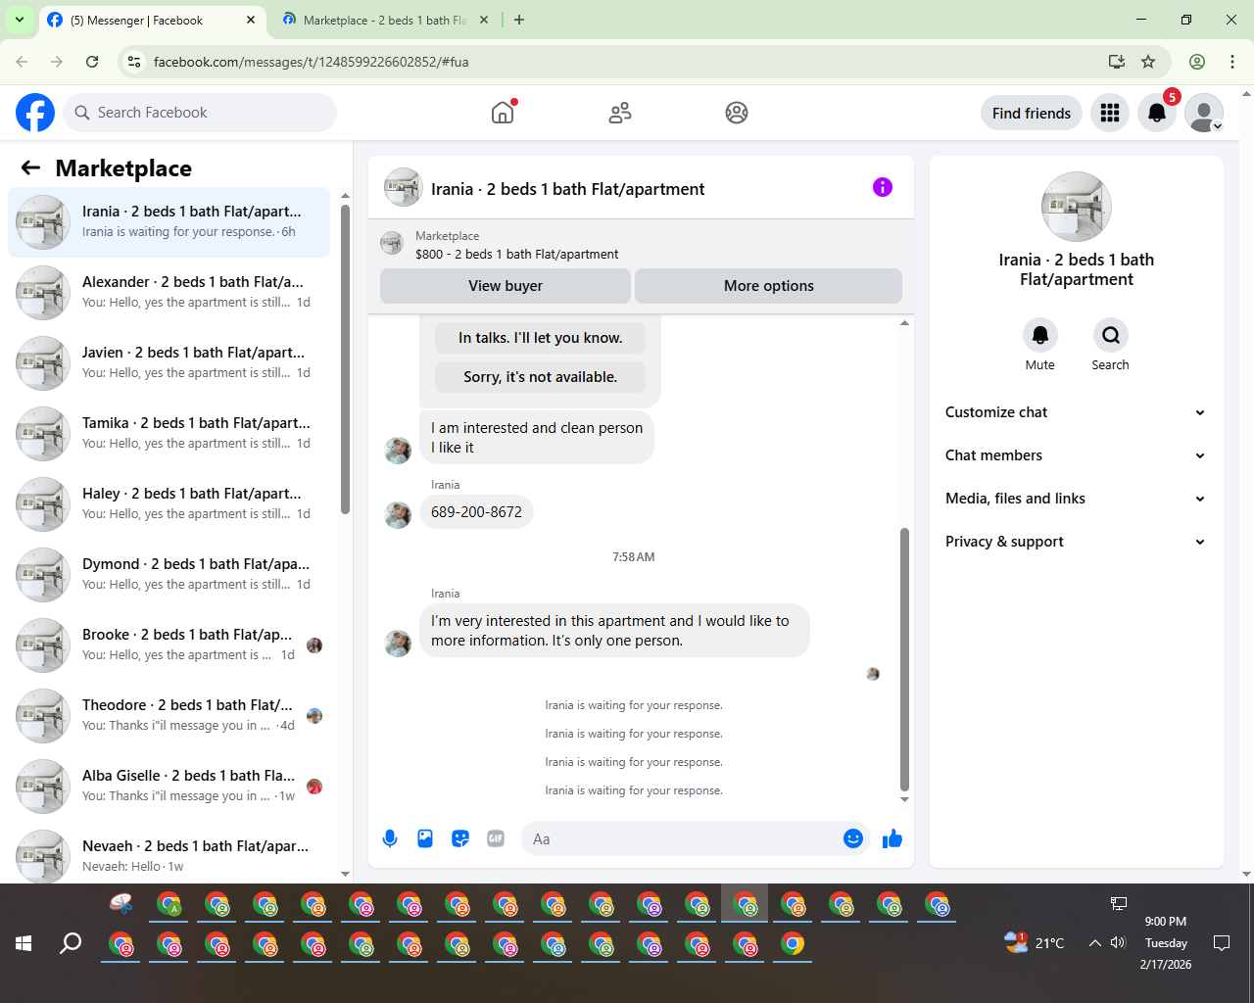
Task: Open Theodore conversation in list
Action: 169,716
